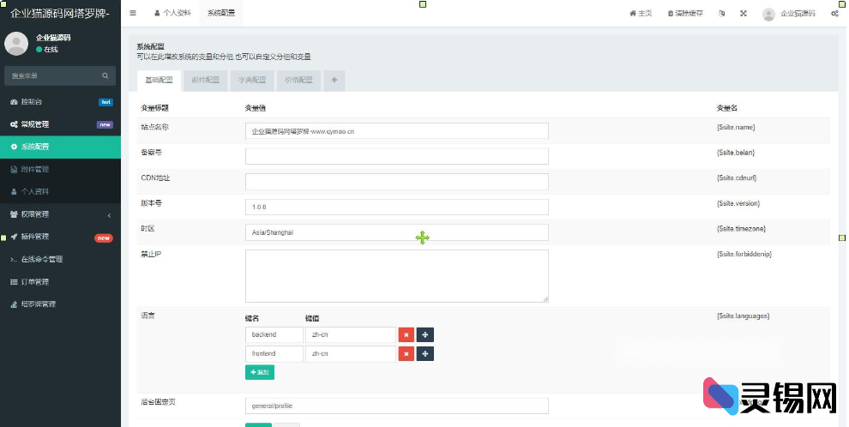849x427 pixels.
Task: Open 附件管理 in the sidebar
Action: coord(60,170)
